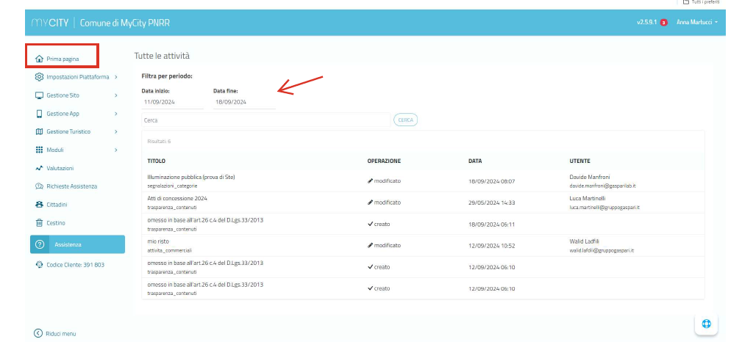Click the Gestione Sito monitor icon

[x=39, y=95]
